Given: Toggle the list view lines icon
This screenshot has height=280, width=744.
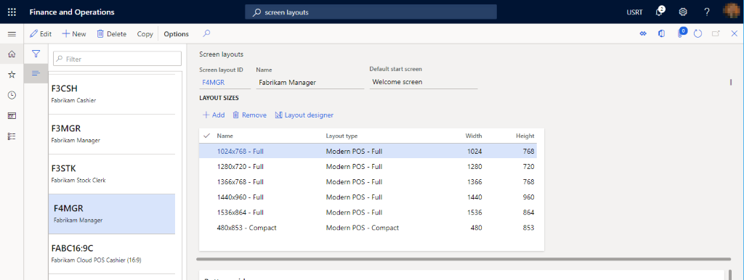Looking at the screenshot, I should 36,73.
